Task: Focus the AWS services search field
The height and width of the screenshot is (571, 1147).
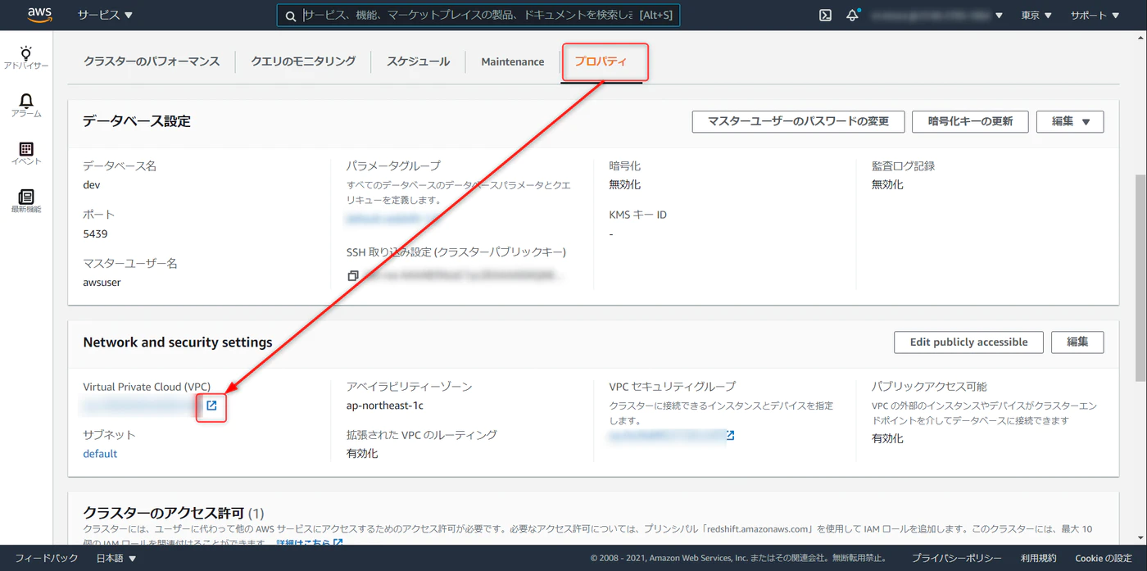Action: point(479,16)
